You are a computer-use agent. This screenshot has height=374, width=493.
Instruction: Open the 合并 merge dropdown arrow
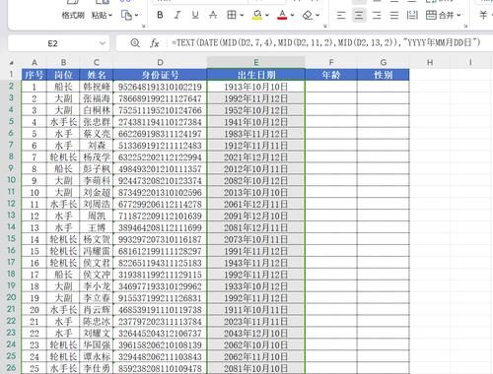click(x=458, y=15)
